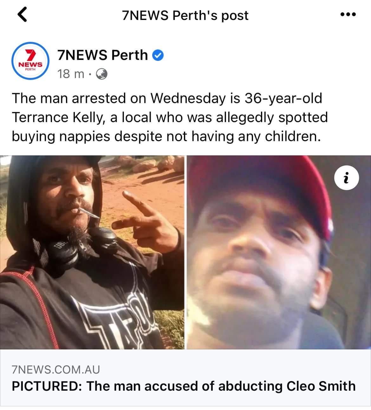The width and height of the screenshot is (371, 410).
Task: Tap the post caption about Terrance Kelly
Action: (x=170, y=117)
